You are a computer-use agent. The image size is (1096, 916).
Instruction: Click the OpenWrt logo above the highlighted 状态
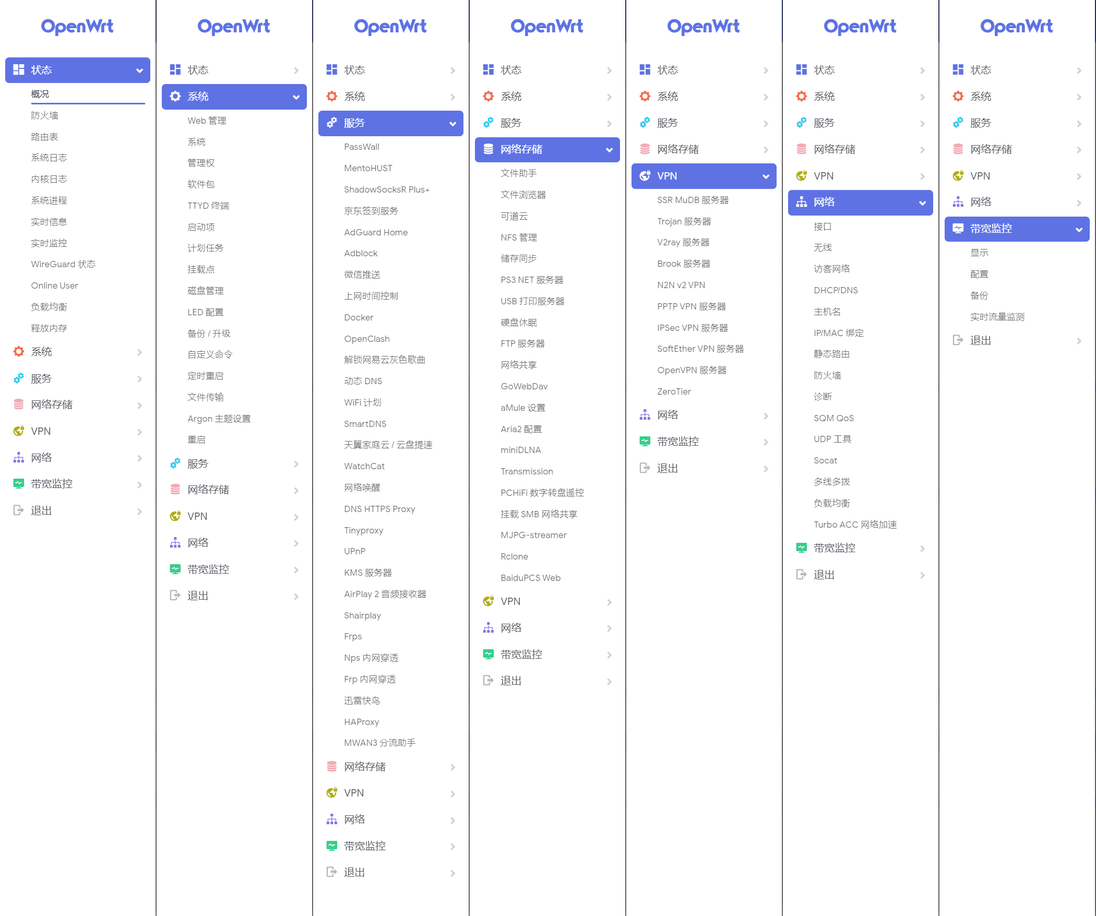pyautogui.click(x=77, y=26)
